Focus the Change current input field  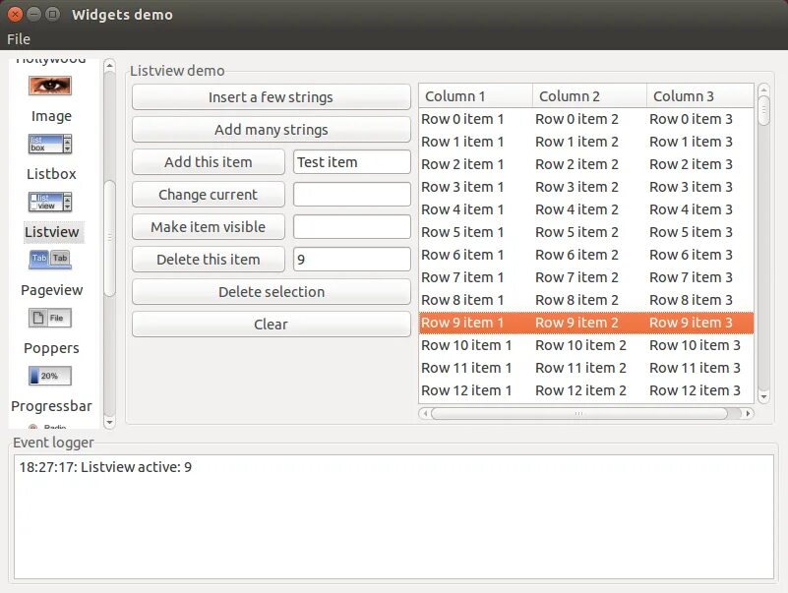click(352, 195)
